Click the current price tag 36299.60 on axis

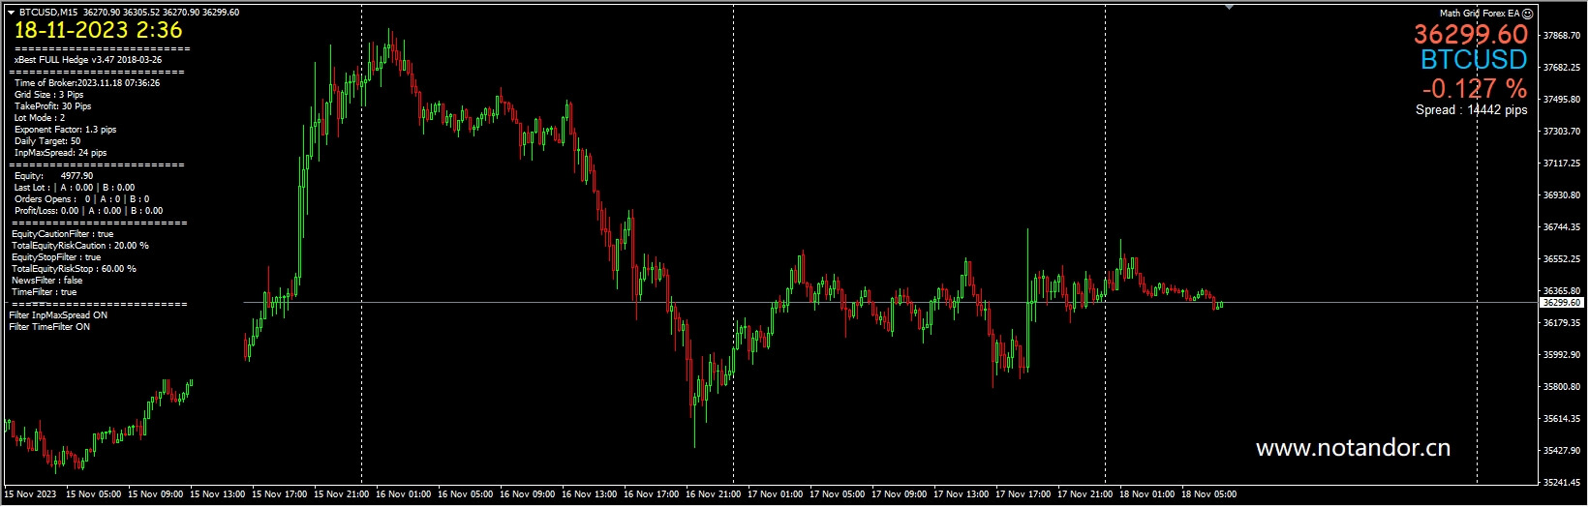pyautogui.click(x=1561, y=303)
